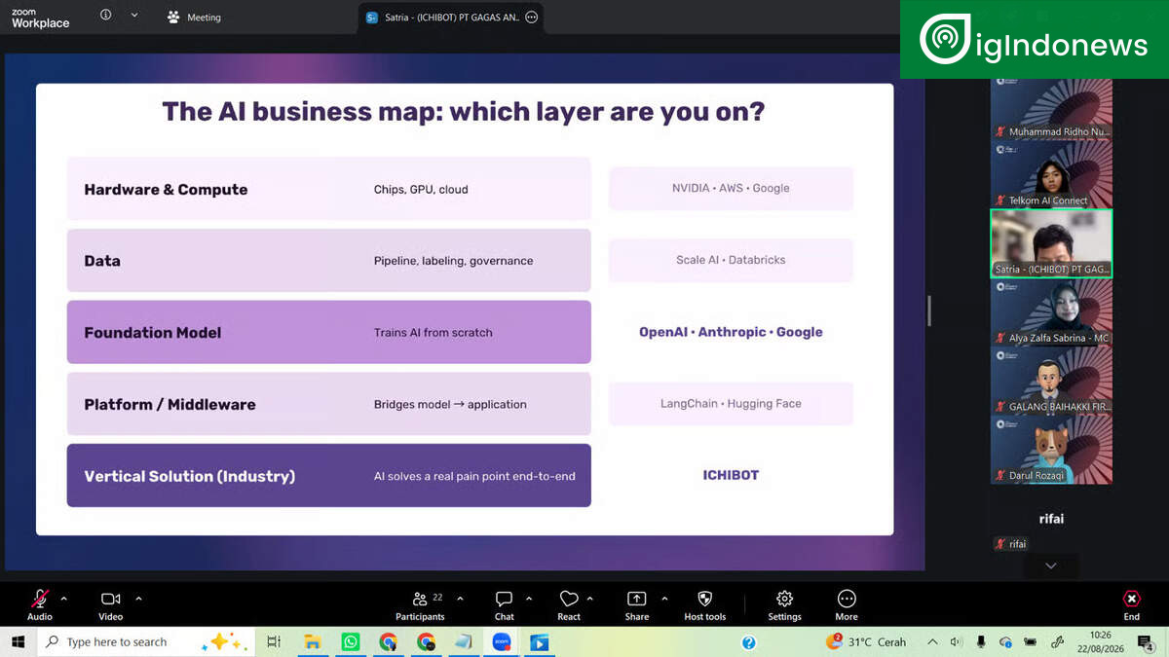1169x657 pixels.
Task: Expand the Chat options chevron
Action: click(529, 599)
